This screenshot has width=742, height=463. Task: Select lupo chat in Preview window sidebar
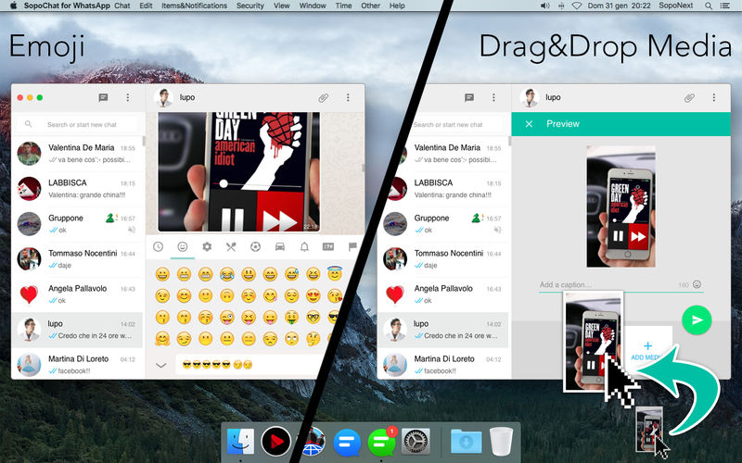click(x=443, y=330)
